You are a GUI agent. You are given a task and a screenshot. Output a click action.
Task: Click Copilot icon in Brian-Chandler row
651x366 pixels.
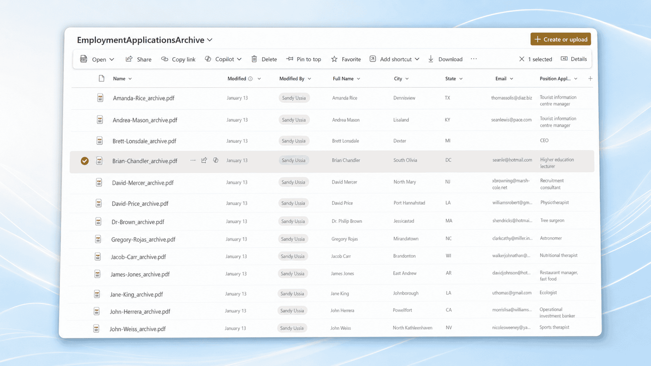click(x=216, y=160)
